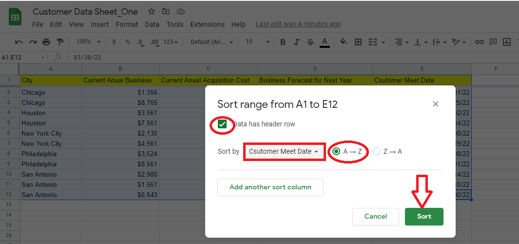Click the undo arrow in the toolbar

[x=19, y=42]
